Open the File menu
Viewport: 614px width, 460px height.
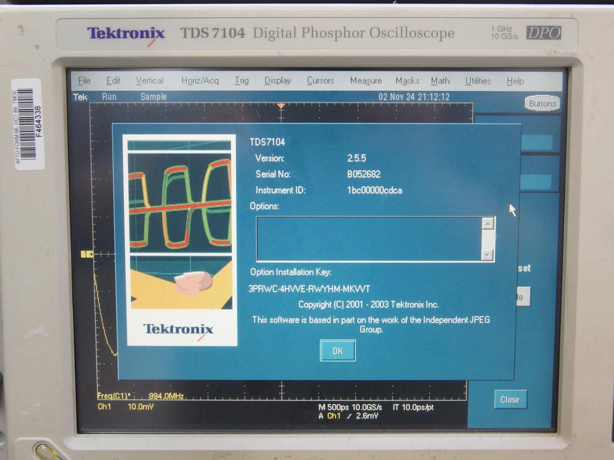pyautogui.click(x=84, y=81)
